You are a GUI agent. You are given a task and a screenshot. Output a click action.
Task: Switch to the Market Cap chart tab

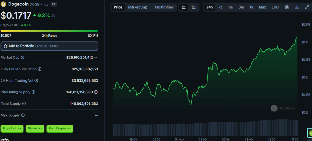[x=137, y=7]
